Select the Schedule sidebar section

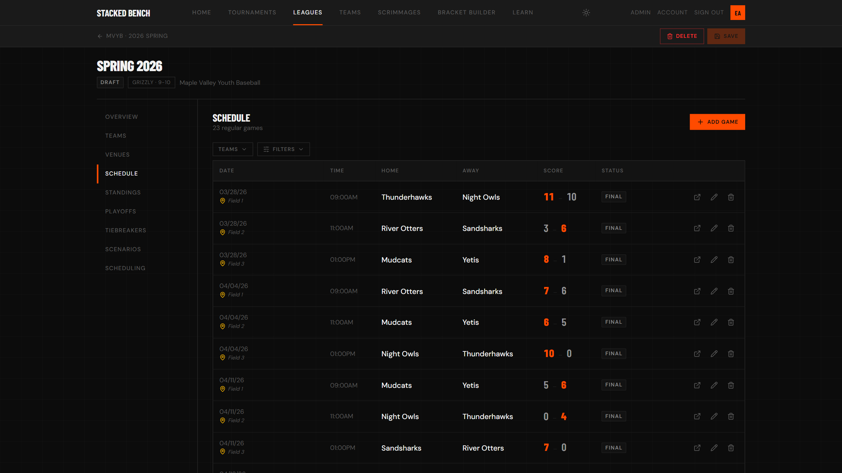click(121, 173)
